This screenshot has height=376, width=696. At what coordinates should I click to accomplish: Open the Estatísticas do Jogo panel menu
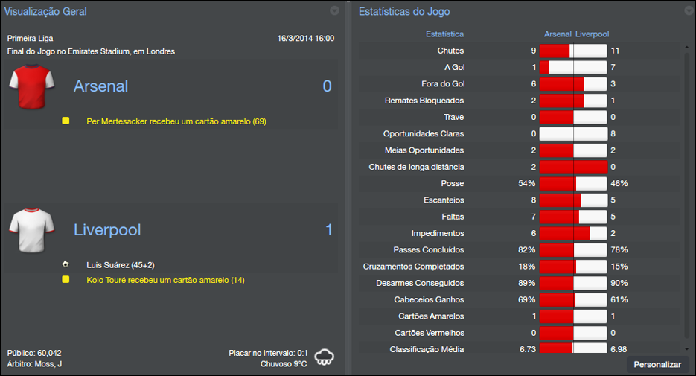(688, 10)
